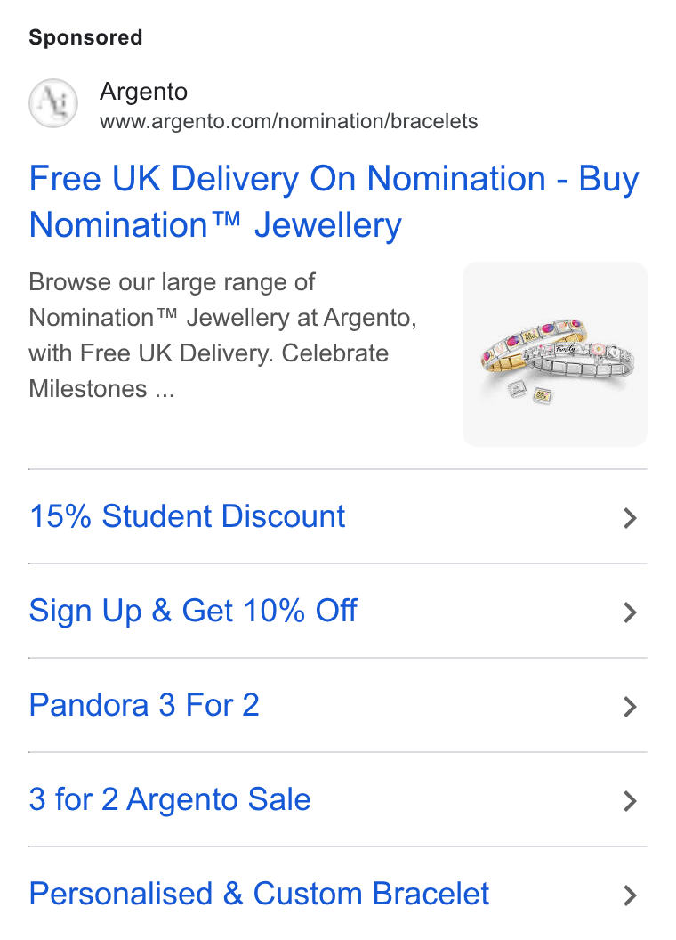Tap the Argento advertiser name
676x940 pixels.
point(144,92)
